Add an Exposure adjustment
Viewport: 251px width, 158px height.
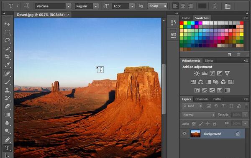[x=220, y=73]
